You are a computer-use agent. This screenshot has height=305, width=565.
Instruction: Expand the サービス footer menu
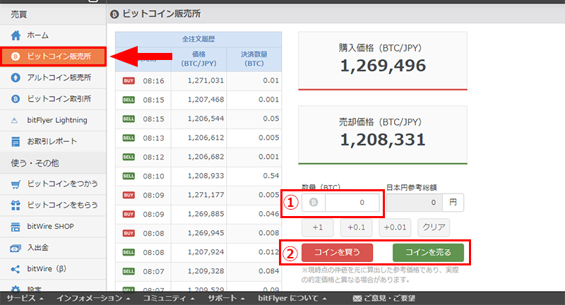[25, 299]
